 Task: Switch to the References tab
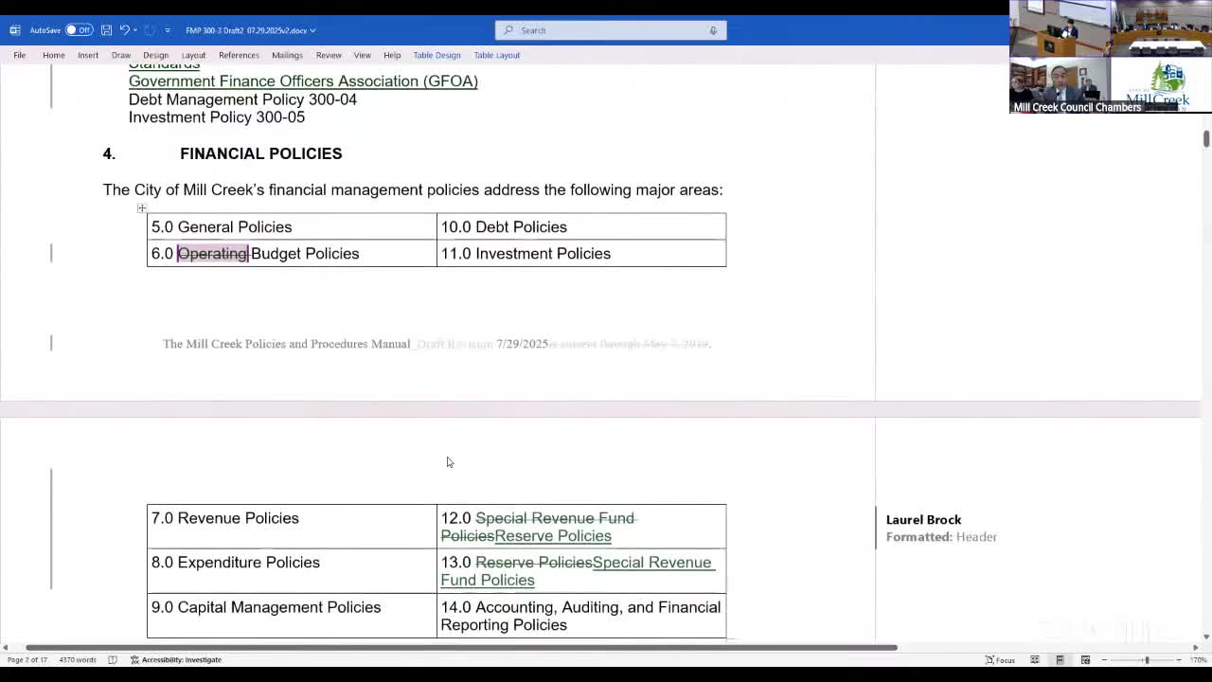[239, 55]
